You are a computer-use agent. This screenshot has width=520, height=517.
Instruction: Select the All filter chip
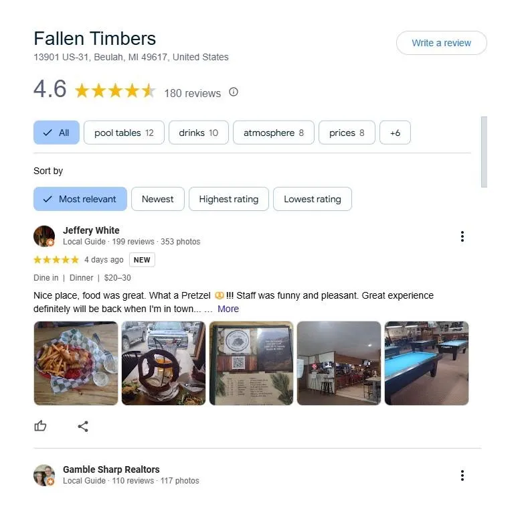point(56,133)
